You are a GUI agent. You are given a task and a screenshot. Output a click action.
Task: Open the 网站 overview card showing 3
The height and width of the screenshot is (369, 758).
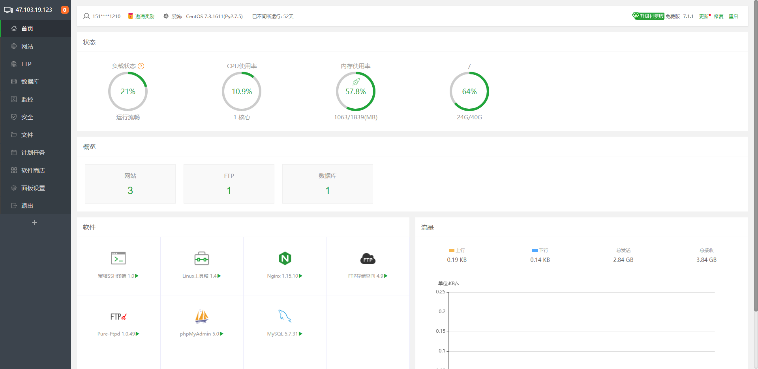(x=130, y=184)
